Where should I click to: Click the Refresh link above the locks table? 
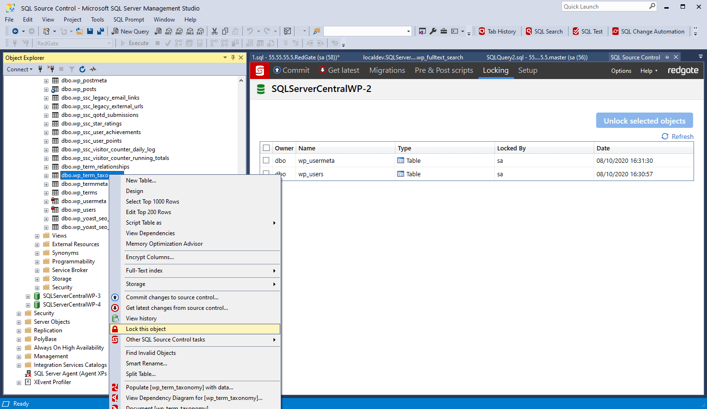678,136
